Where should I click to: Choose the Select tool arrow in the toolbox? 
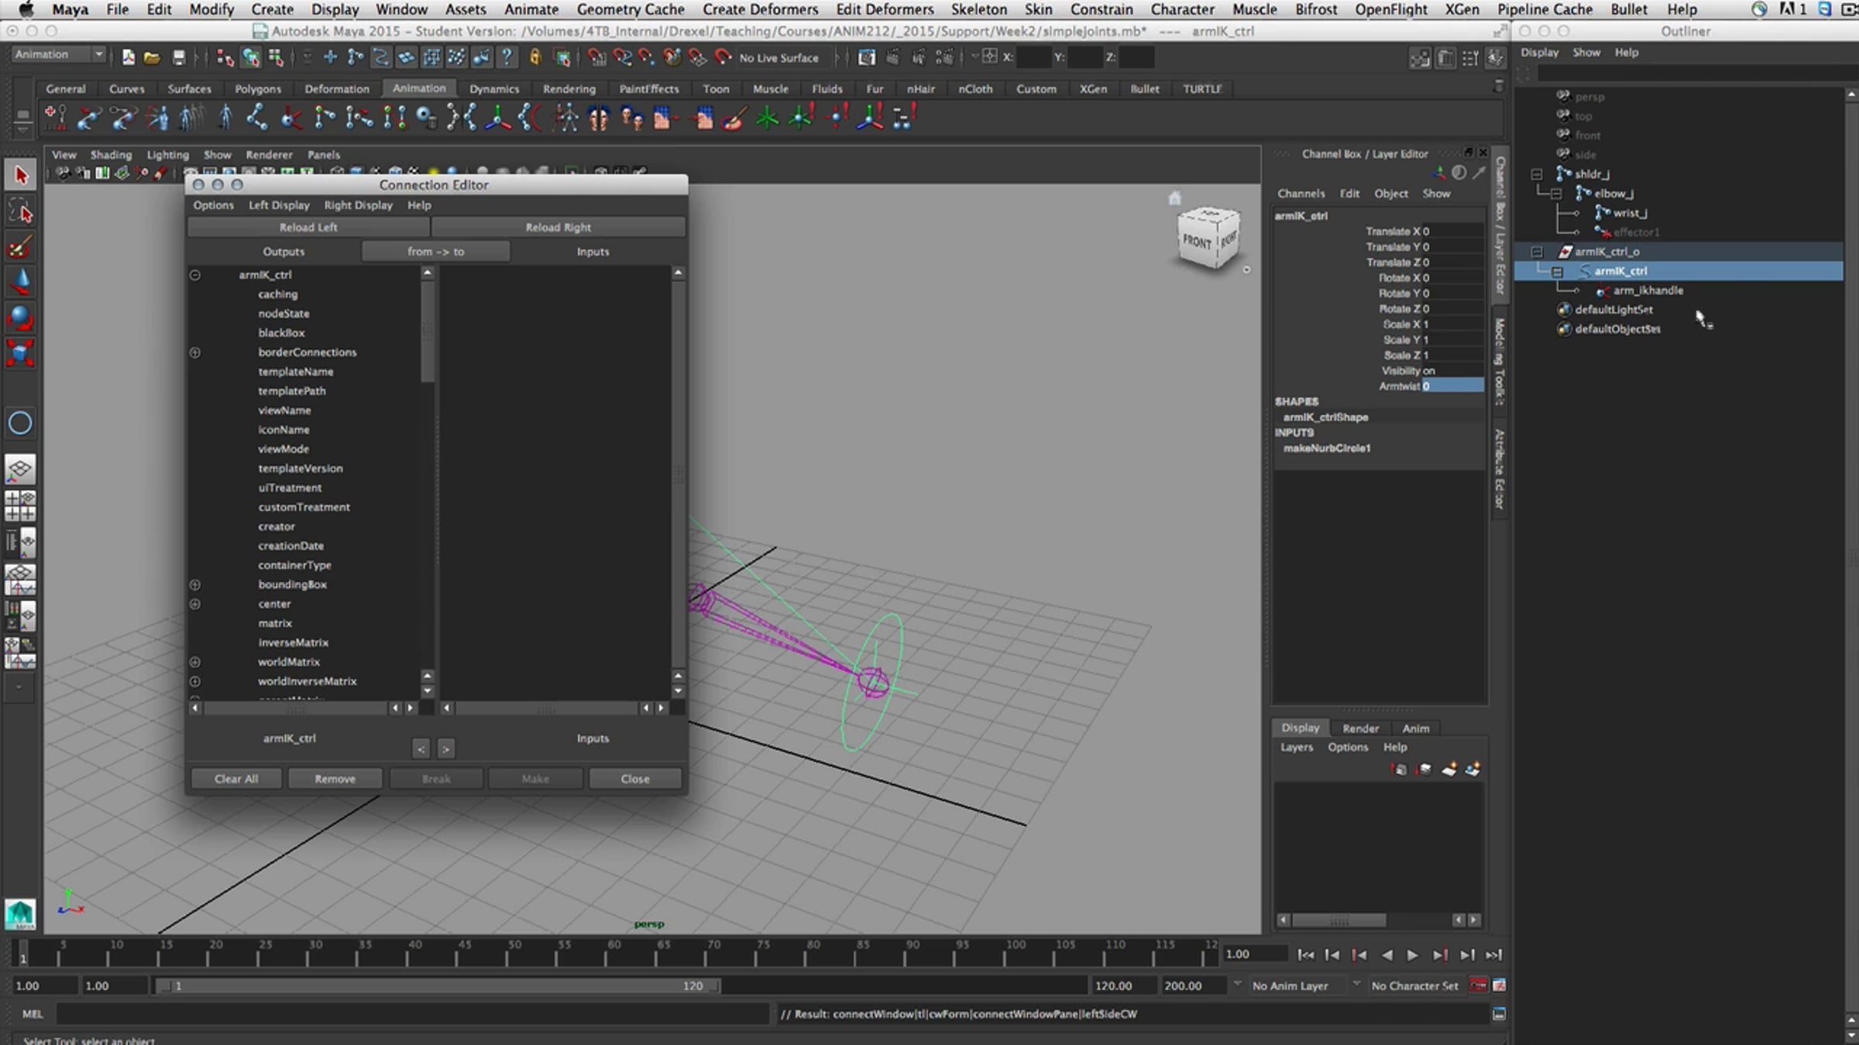coord(20,176)
